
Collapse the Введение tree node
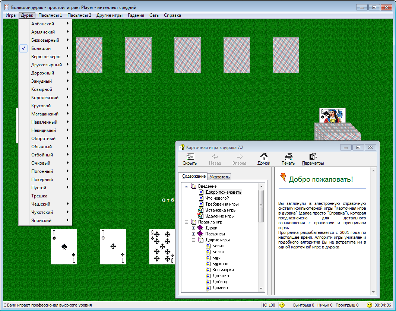point(186,186)
